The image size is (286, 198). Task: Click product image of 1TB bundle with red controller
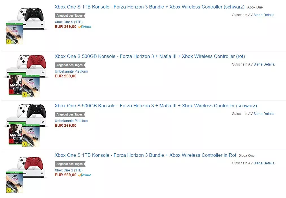pyautogui.click(x=25, y=174)
